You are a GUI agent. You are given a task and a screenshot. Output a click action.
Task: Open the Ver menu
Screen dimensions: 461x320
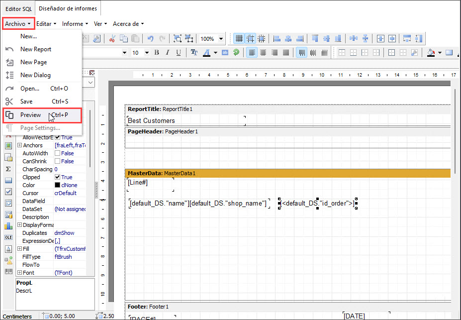(x=100, y=24)
